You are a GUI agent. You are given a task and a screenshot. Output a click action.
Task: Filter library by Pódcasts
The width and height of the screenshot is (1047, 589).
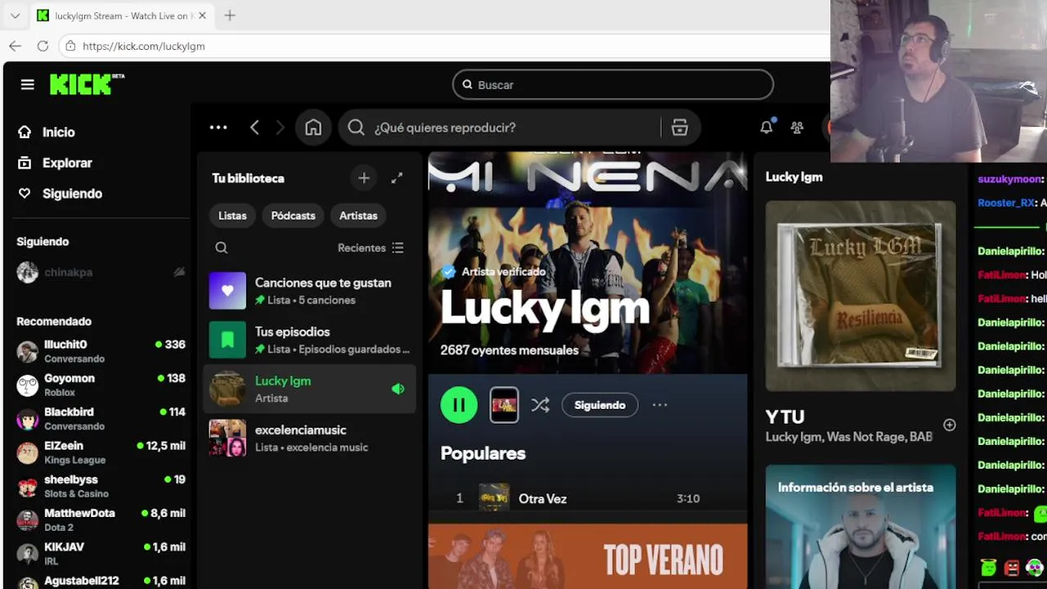tap(293, 215)
